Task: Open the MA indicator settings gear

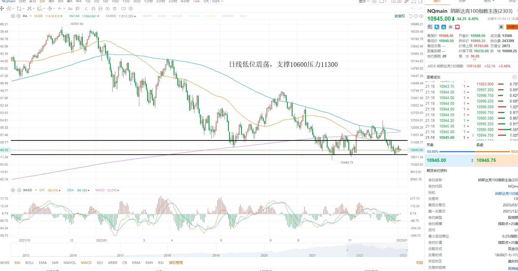Action: click(x=13, y=16)
